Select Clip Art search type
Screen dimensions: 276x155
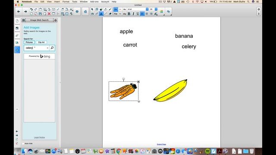(41, 42)
